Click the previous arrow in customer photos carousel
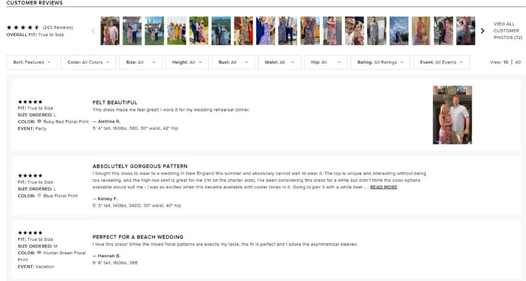This screenshot has height=281, width=526. tap(94, 31)
